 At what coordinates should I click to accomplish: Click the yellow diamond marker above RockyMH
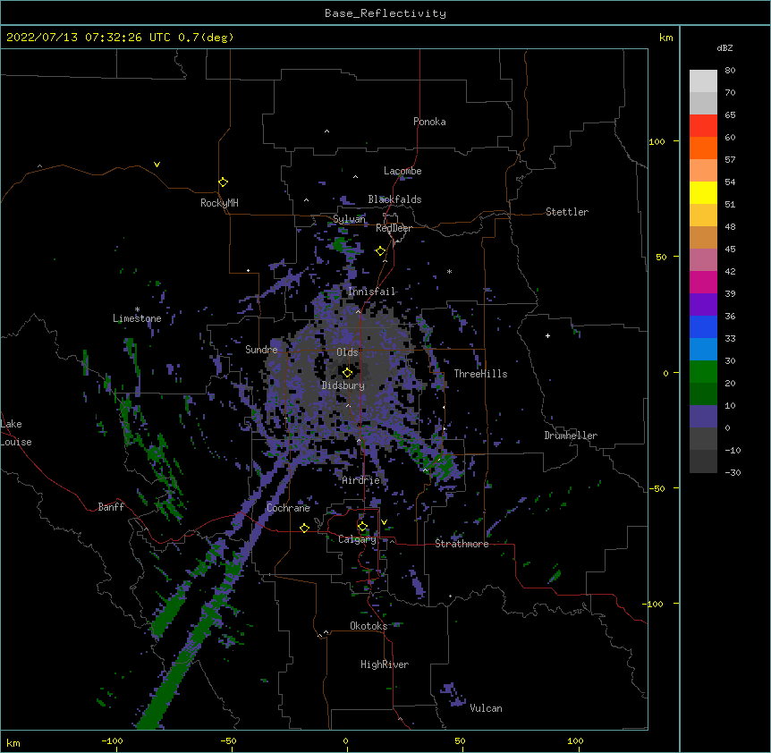click(224, 182)
